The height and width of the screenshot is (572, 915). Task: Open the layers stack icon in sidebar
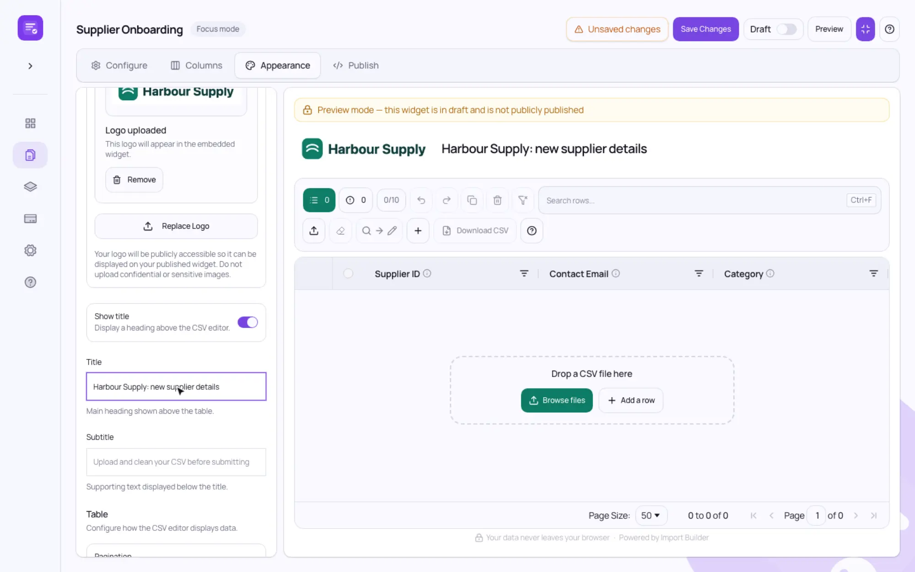(30, 187)
